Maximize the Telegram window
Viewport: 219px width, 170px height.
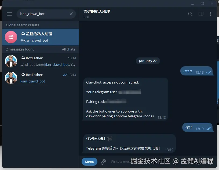[202, 3]
